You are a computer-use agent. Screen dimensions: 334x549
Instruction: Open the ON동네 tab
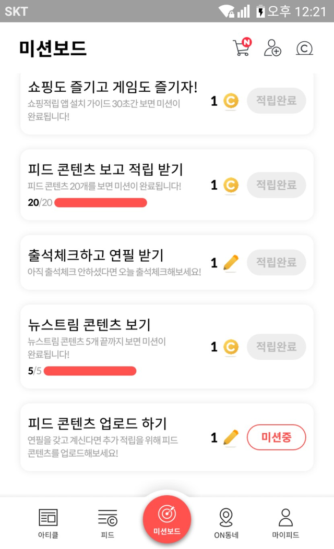[226, 523]
